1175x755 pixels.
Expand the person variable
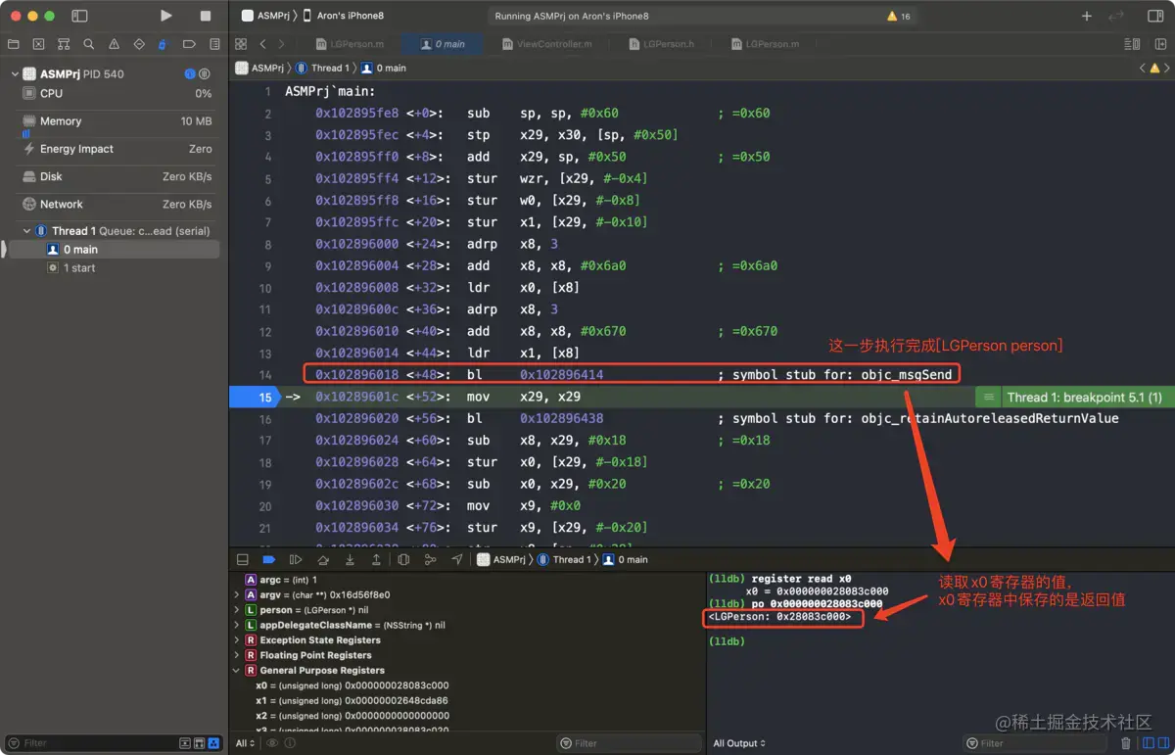tap(237, 610)
